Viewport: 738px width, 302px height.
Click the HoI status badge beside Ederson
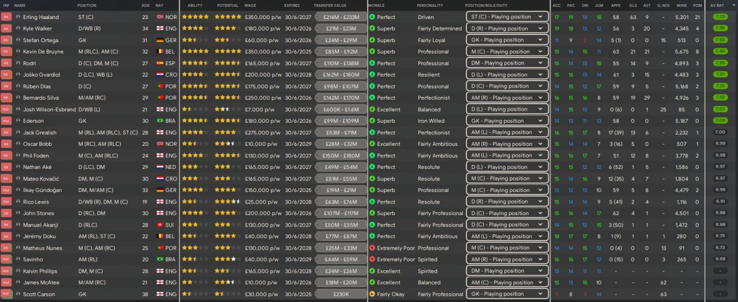tap(6, 120)
